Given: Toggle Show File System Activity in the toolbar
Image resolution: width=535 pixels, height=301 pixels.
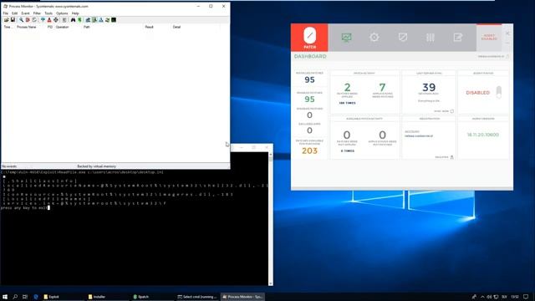Looking at the screenshot, I should pyautogui.click(x=94, y=20).
